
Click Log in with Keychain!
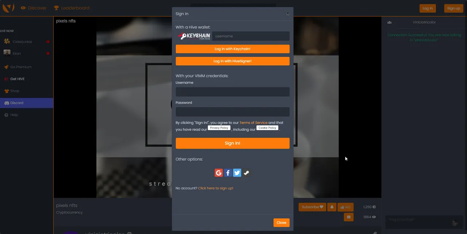232,49
